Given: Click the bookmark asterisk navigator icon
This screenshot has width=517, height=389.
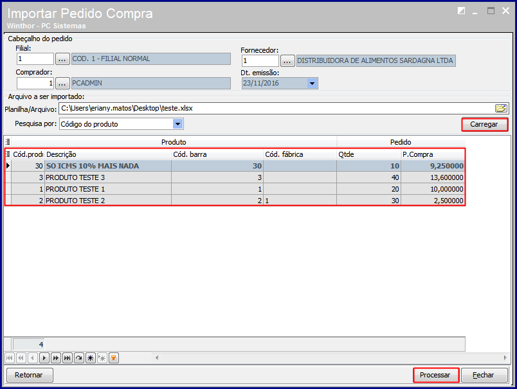Looking at the screenshot, I should [90, 357].
